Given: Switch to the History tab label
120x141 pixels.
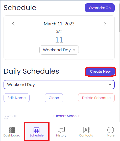Looking at the screenshot, I should tap(61, 135).
